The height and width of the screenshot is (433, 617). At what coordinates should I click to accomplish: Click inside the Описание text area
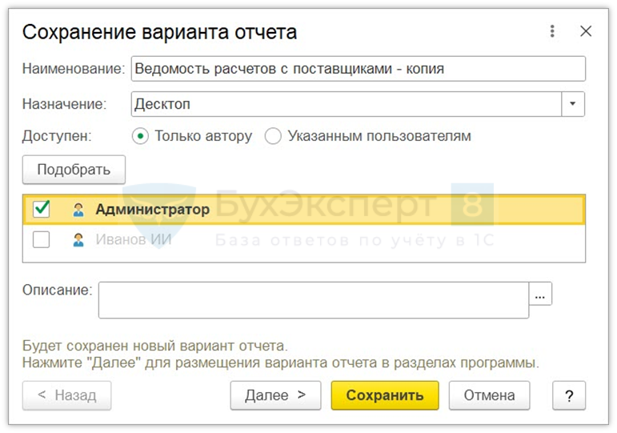[x=313, y=299]
